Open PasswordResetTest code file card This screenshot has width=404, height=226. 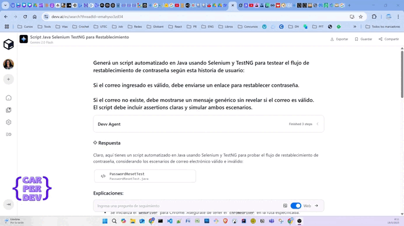point(145,176)
